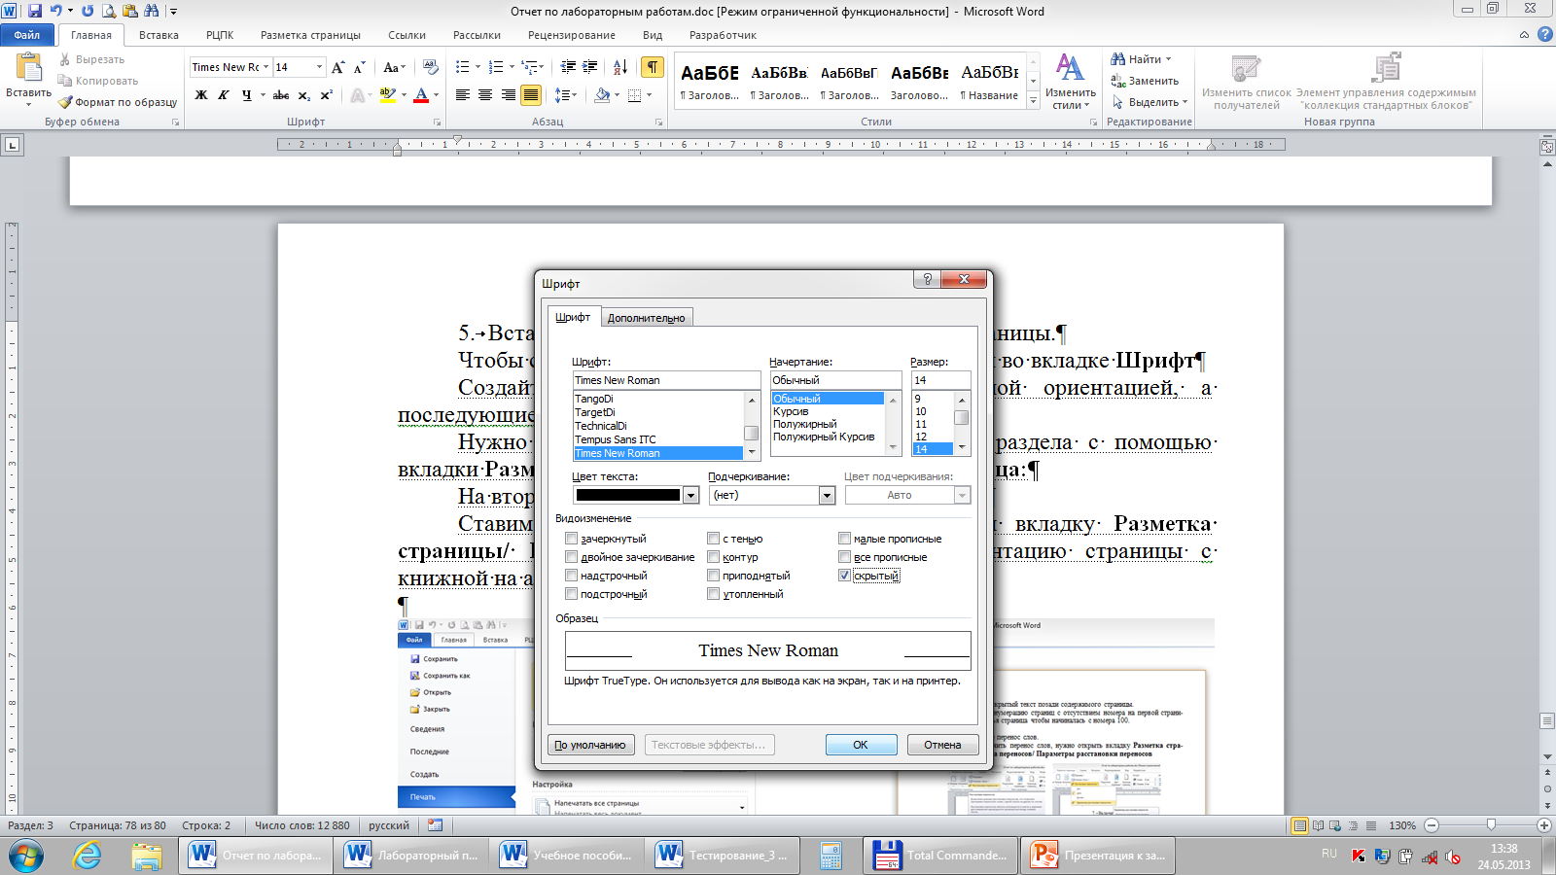1556x875 pixels.
Task: Click the shrink font size icon
Action: pos(359,67)
